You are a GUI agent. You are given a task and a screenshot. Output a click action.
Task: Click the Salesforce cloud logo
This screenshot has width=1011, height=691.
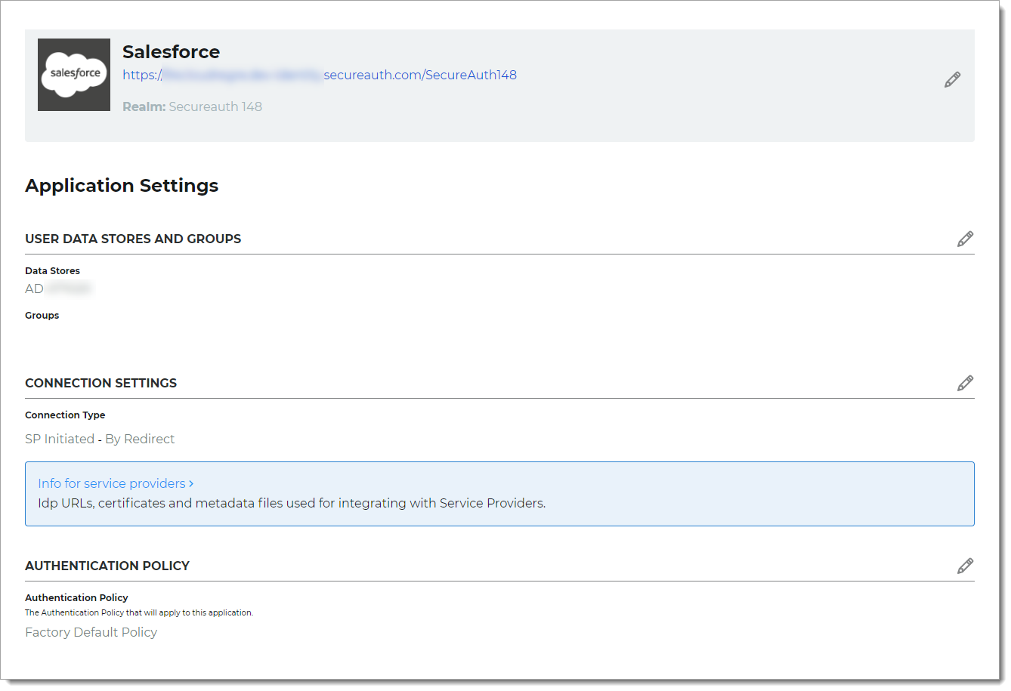[x=73, y=74]
